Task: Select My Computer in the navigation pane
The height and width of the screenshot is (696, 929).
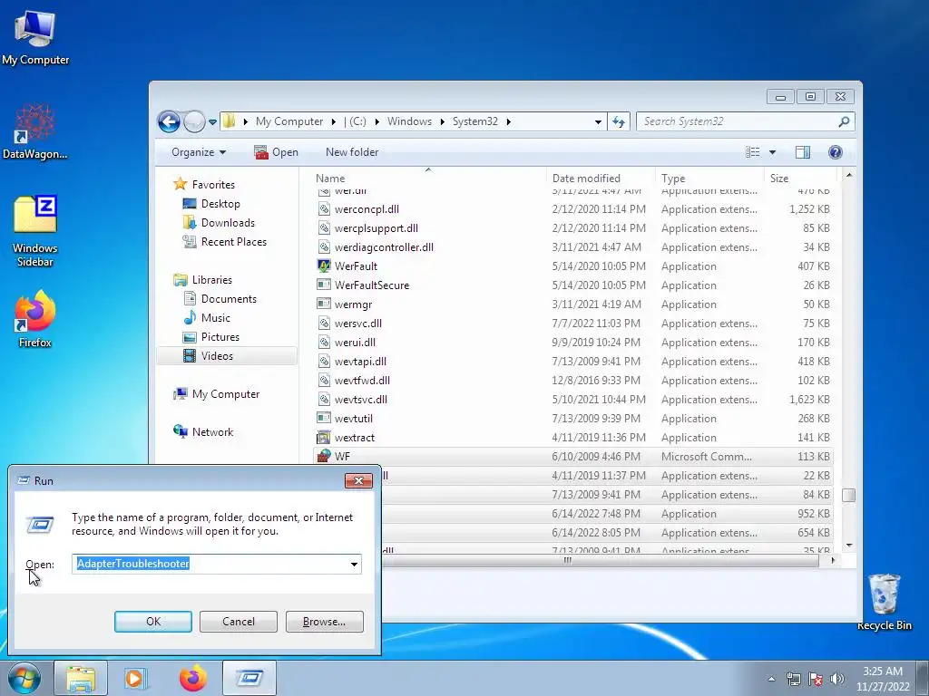Action: 226,394
